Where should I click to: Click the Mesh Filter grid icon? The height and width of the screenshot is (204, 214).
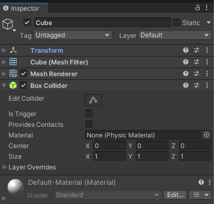point(13,62)
